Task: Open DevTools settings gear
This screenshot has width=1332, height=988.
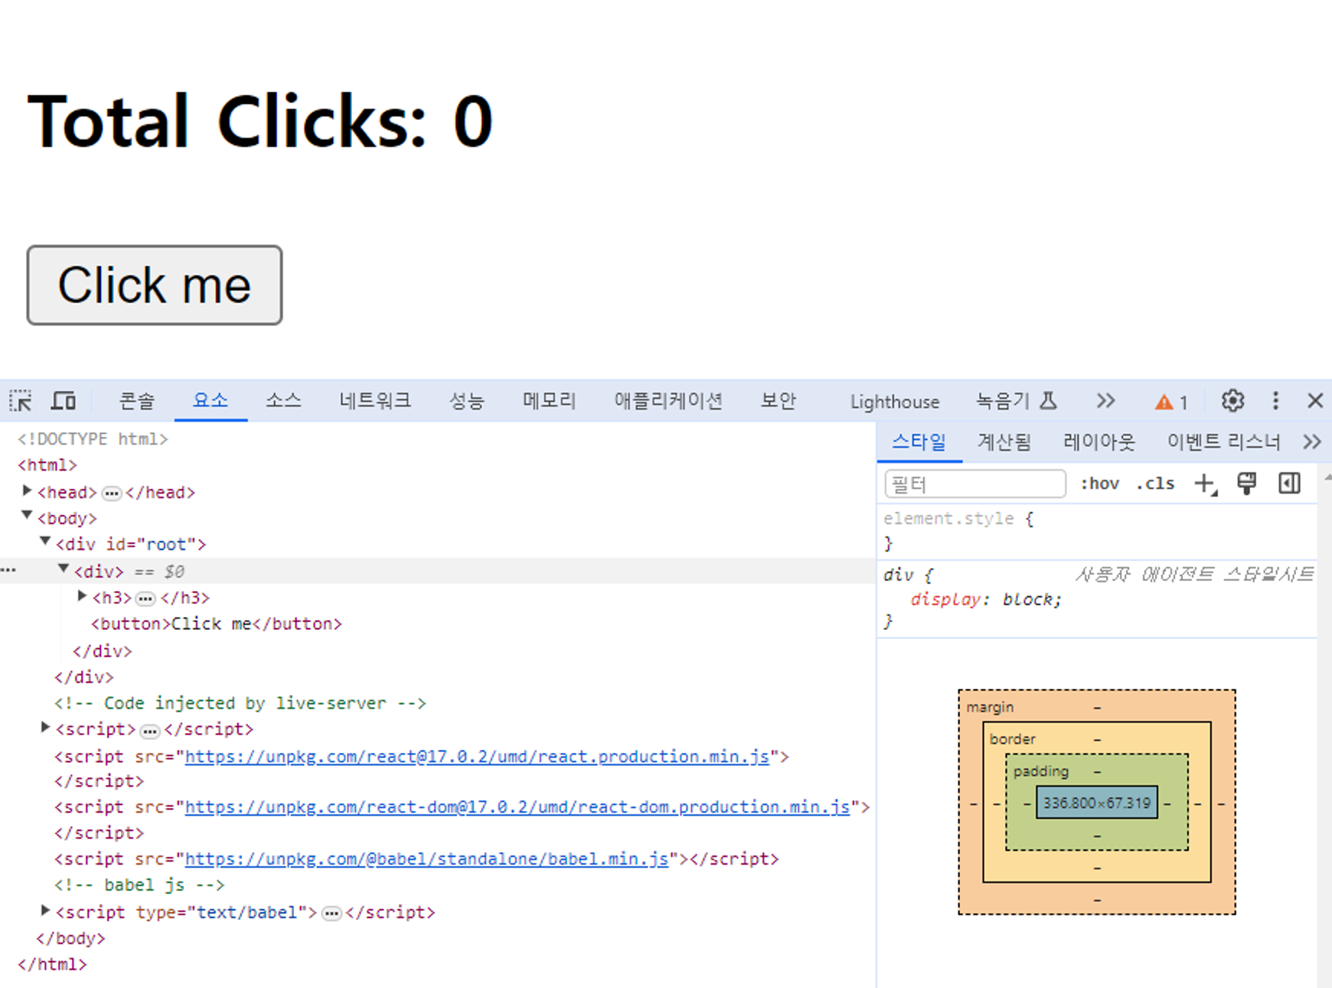Action: [1232, 401]
